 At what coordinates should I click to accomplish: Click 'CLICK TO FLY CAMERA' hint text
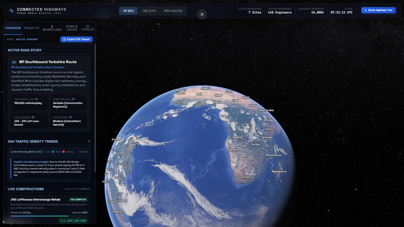[77, 189]
